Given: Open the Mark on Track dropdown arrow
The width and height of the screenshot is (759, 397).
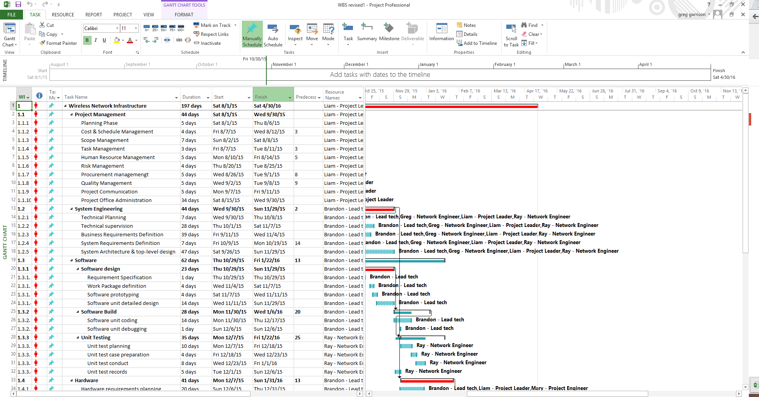Looking at the screenshot, I should coord(235,25).
